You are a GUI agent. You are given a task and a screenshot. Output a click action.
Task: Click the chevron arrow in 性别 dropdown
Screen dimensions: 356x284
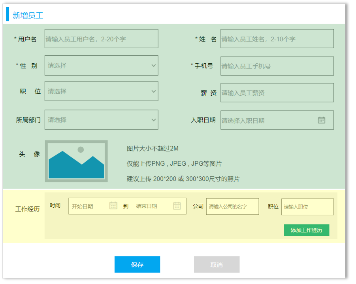(x=154, y=66)
